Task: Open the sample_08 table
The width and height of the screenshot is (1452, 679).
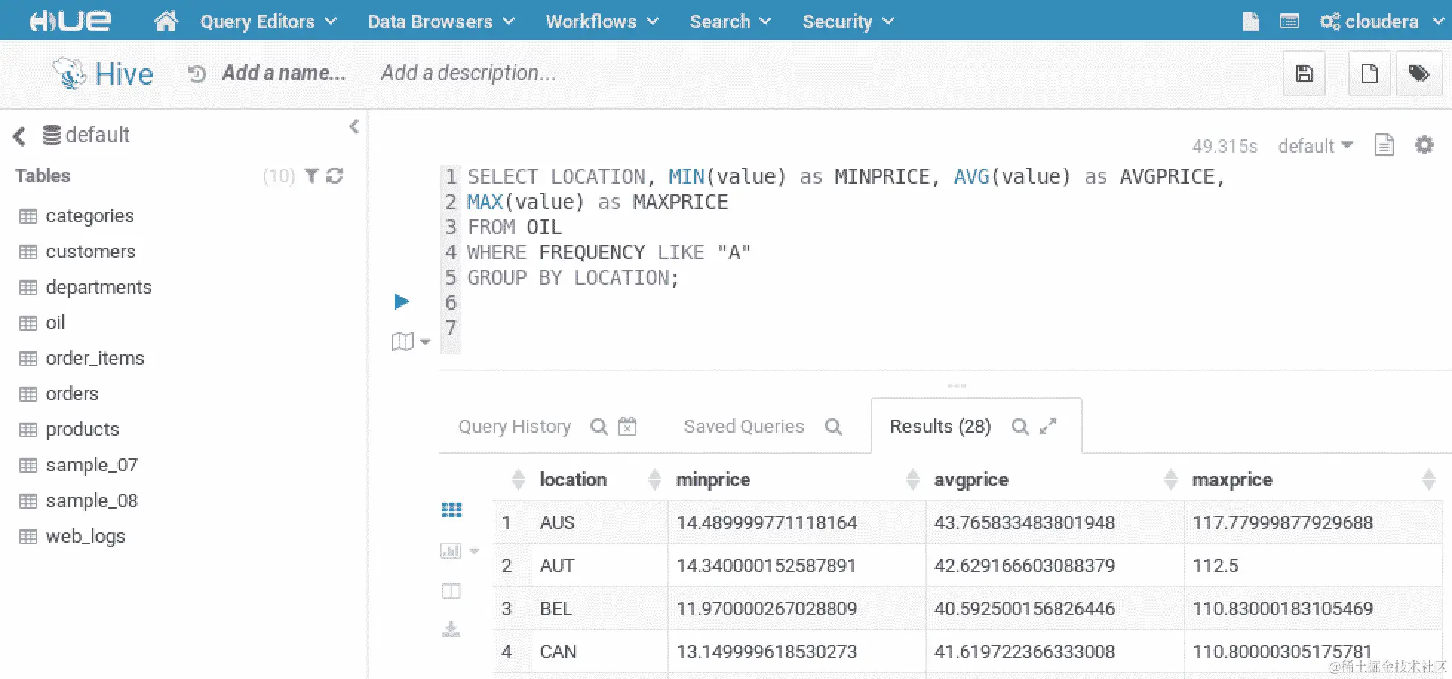Action: coord(92,501)
